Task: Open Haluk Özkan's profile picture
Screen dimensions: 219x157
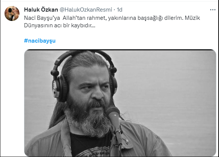Action: [12, 13]
